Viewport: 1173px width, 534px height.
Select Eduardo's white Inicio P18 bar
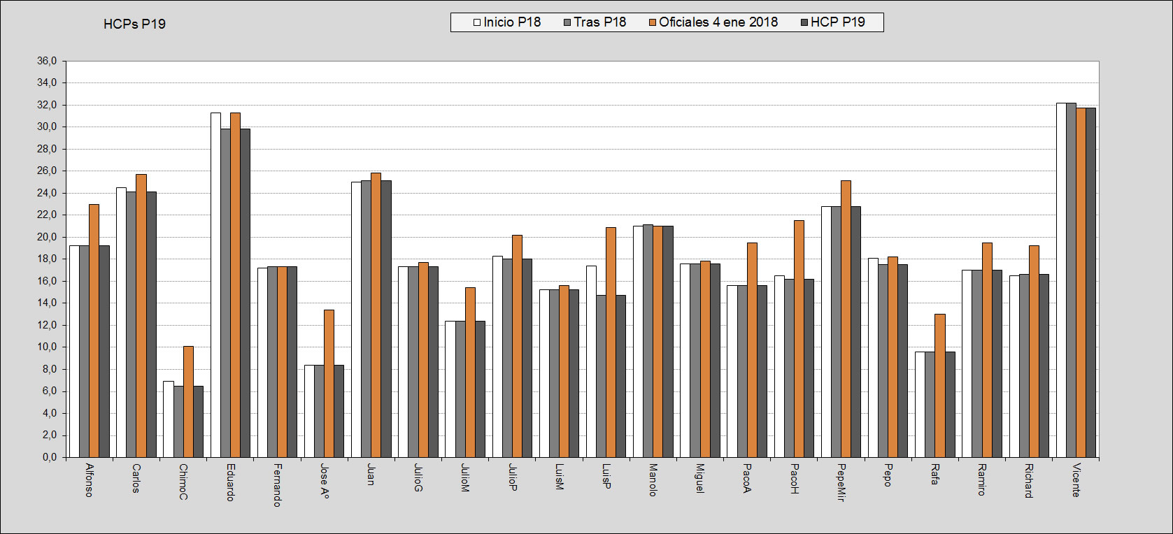215,284
